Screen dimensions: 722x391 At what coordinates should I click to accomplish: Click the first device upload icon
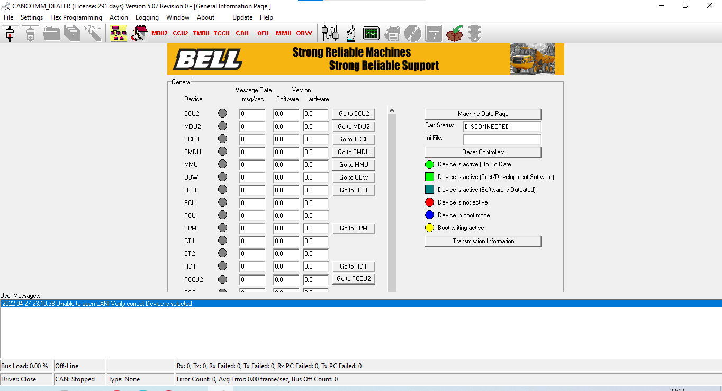(x=10, y=33)
